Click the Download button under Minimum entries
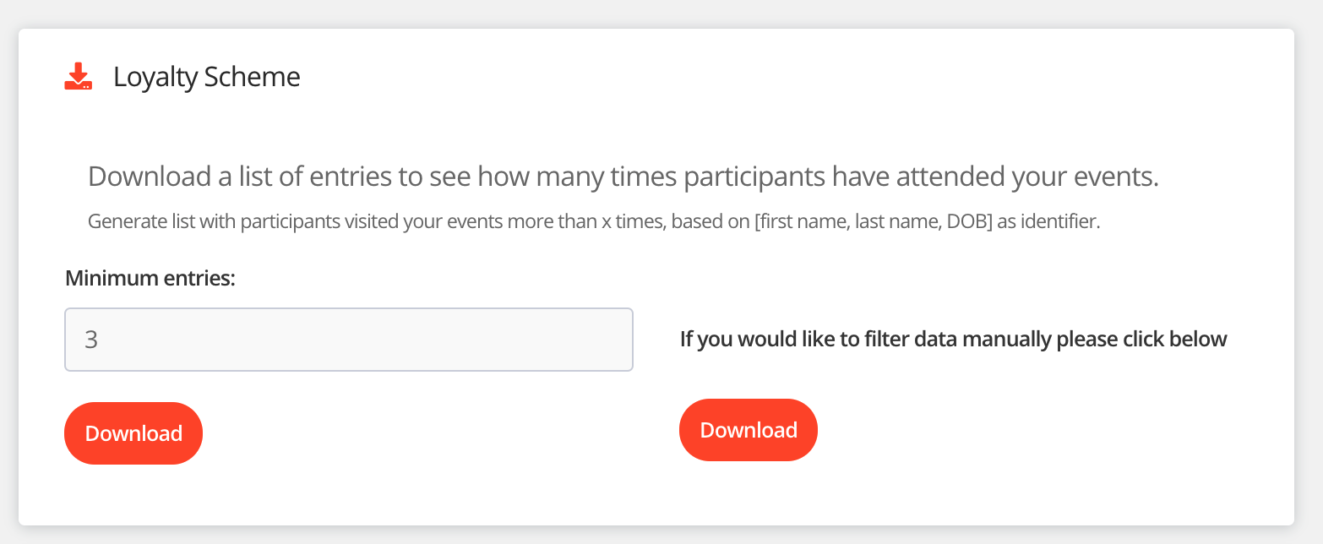 (133, 433)
